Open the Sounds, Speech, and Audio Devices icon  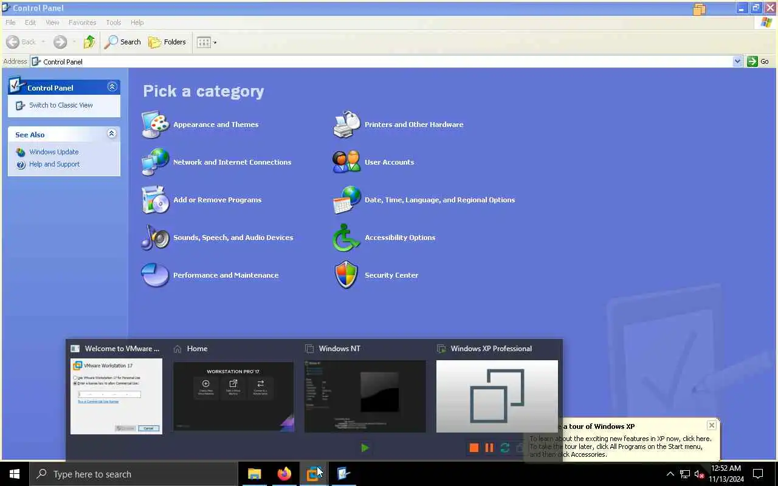tap(155, 238)
